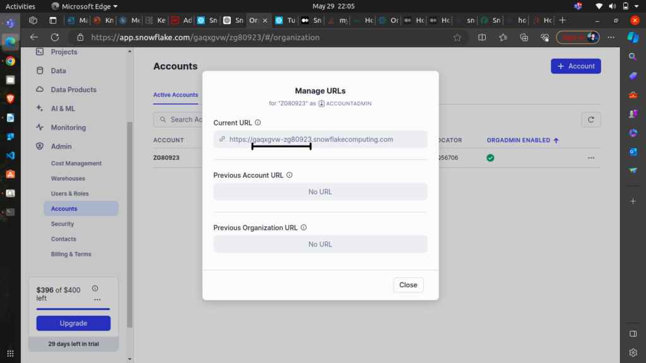Click info icon beside Previous Account URL
The height and width of the screenshot is (363, 646).
[290, 175]
